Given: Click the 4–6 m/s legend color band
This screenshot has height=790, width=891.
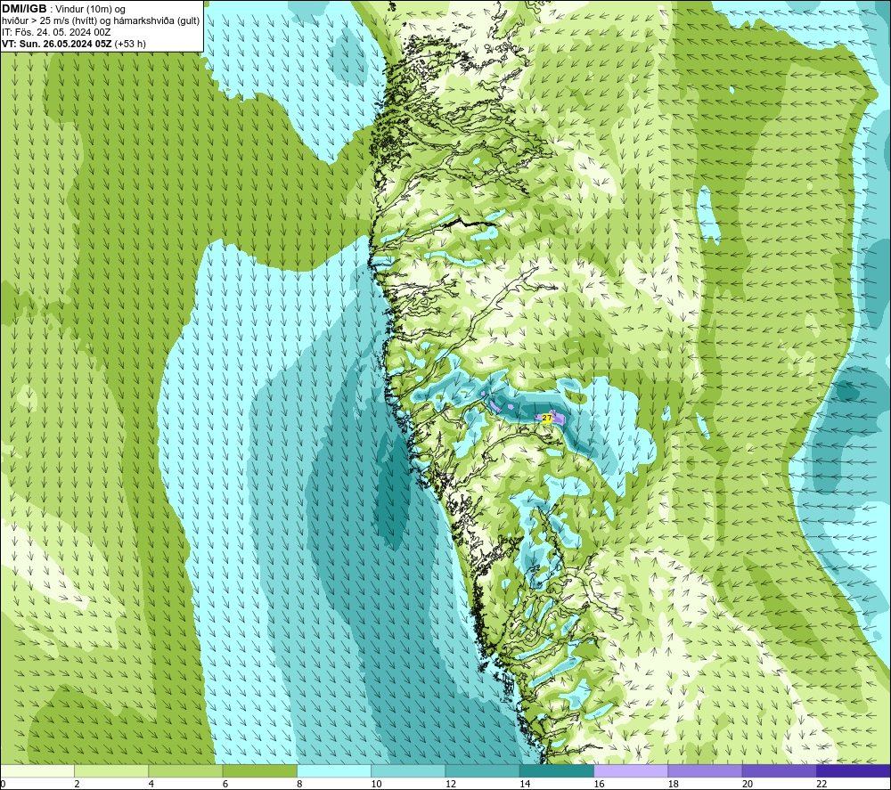Looking at the screenshot, I should click(186, 770).
